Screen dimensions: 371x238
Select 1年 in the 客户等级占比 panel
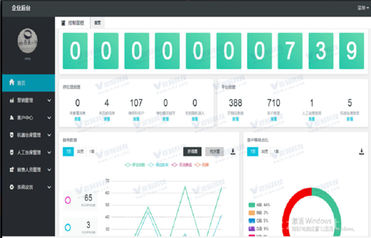pos(276,151)
